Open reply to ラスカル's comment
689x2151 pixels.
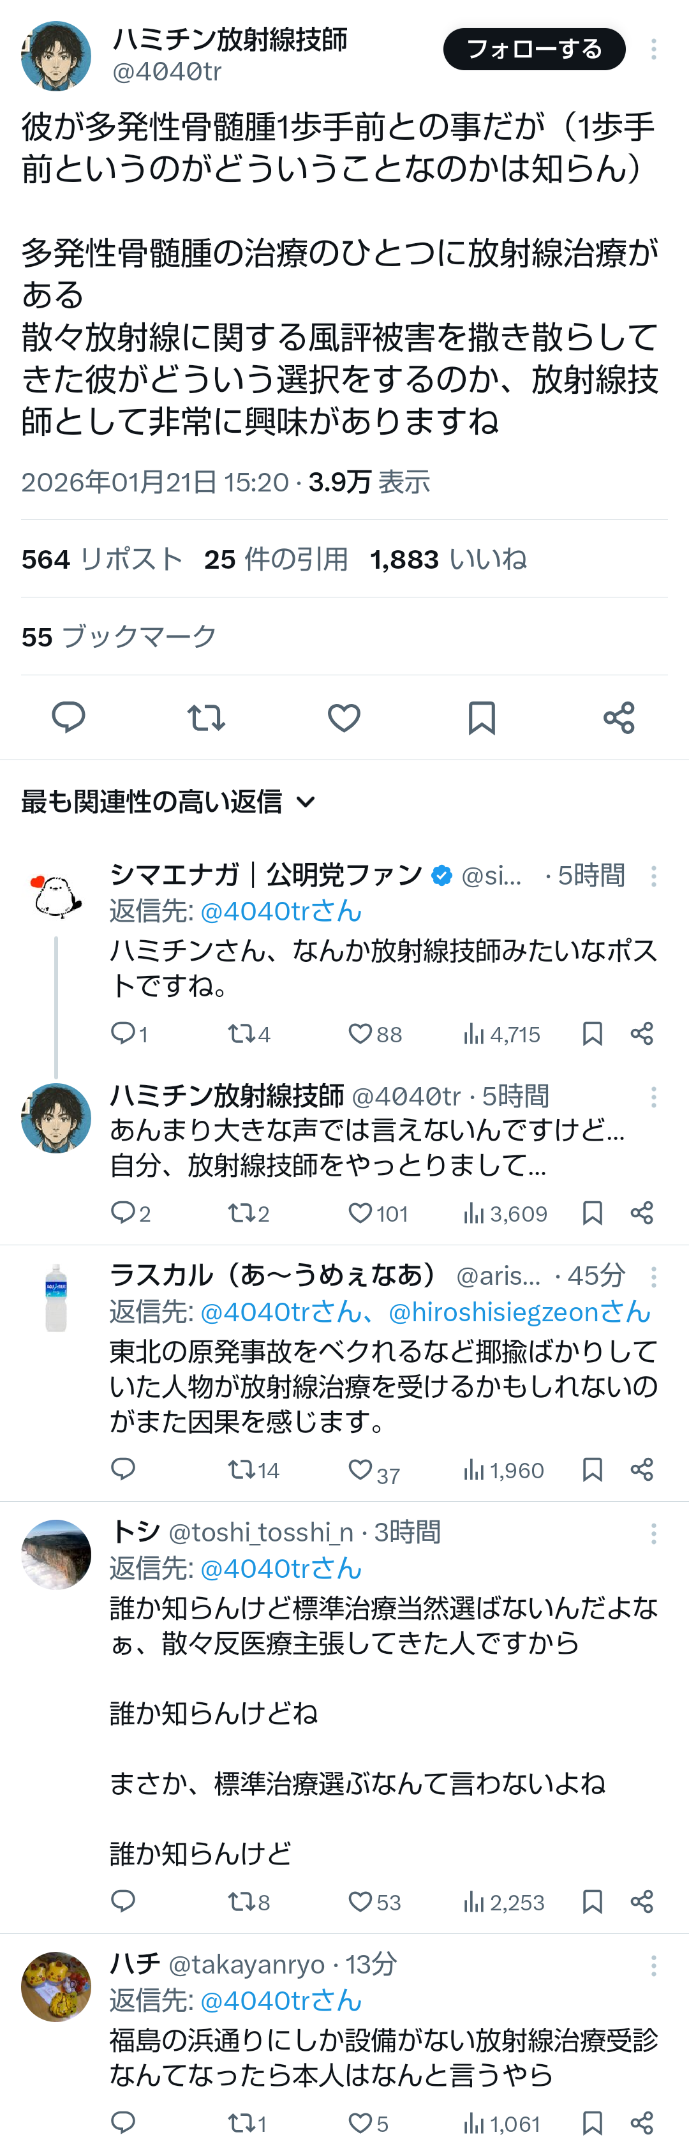pyautogui.click(x=124, y=1469)
